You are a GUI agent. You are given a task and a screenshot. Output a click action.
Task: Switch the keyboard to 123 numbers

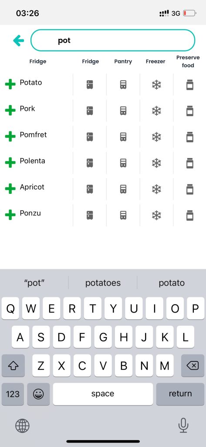click(13, 394)
